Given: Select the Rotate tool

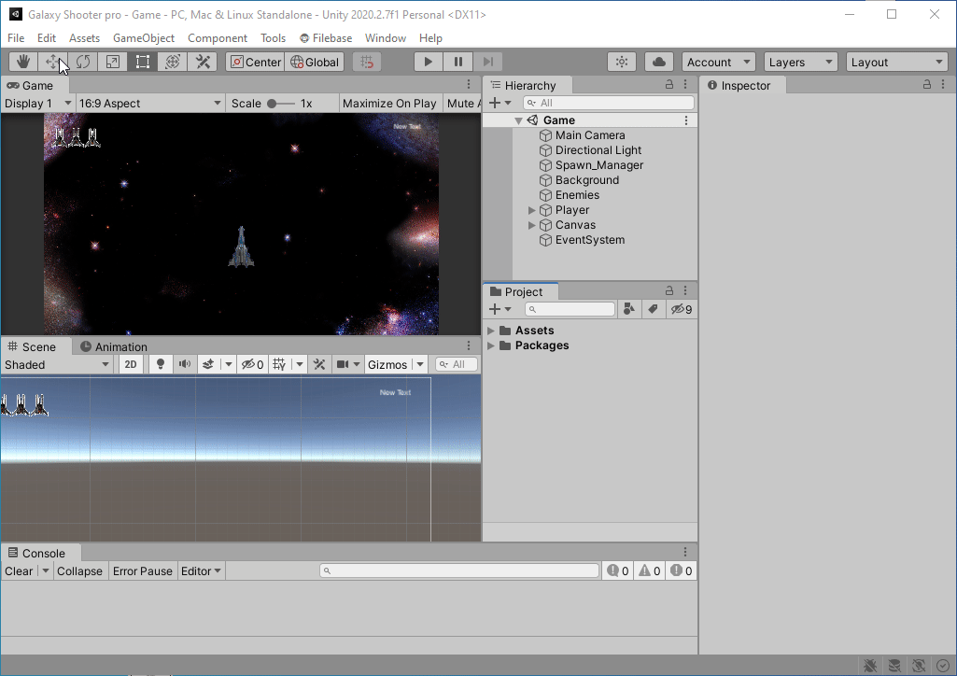Looking at the screenshot, I should pos(83,62).
